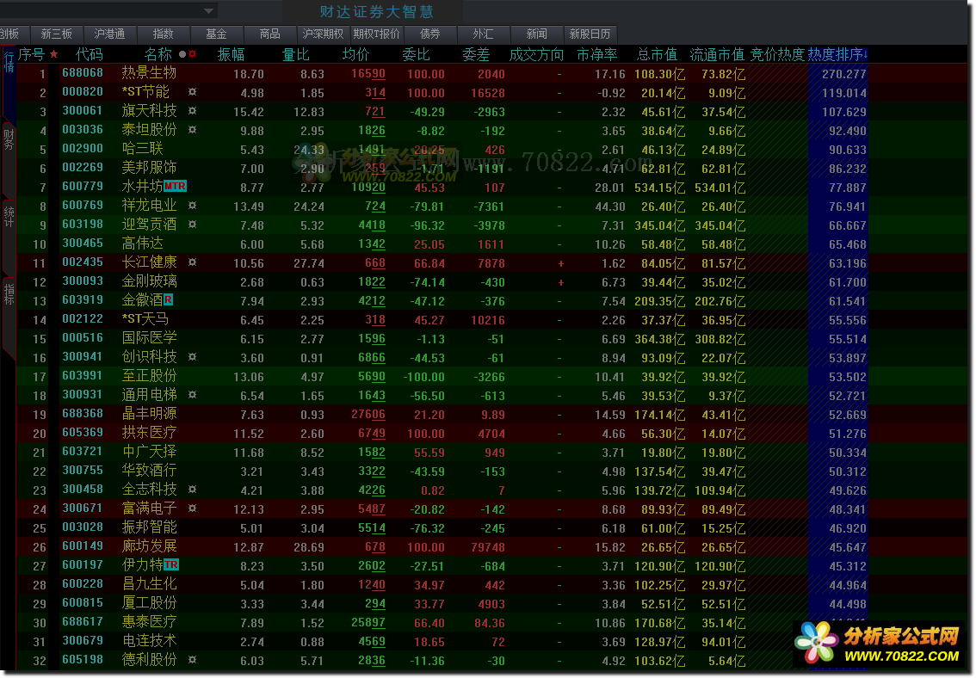Open the 期权T报价 tab

[x=377, y=34]
